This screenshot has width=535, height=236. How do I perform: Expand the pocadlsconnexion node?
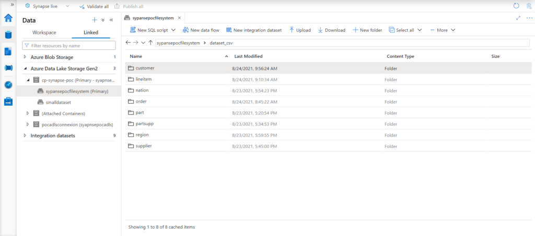(28, 124)
